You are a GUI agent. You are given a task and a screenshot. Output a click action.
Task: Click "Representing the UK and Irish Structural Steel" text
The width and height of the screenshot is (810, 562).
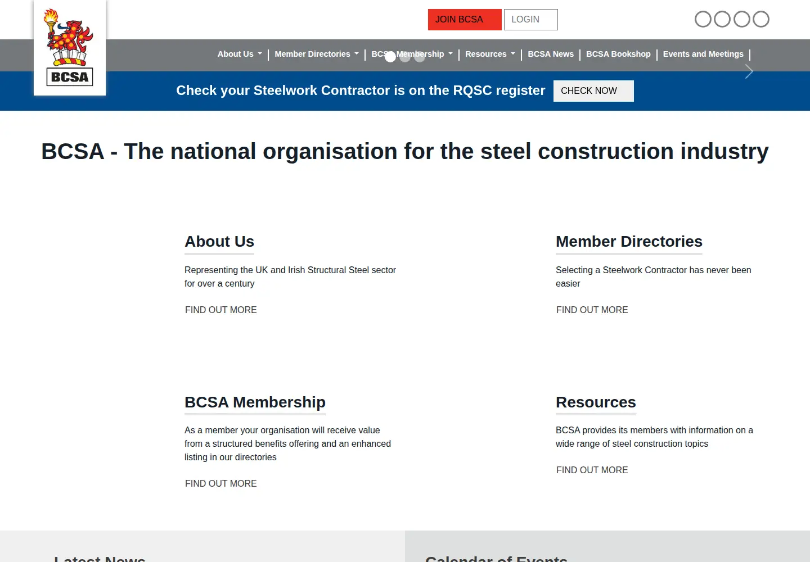click(x=290, y=277)
